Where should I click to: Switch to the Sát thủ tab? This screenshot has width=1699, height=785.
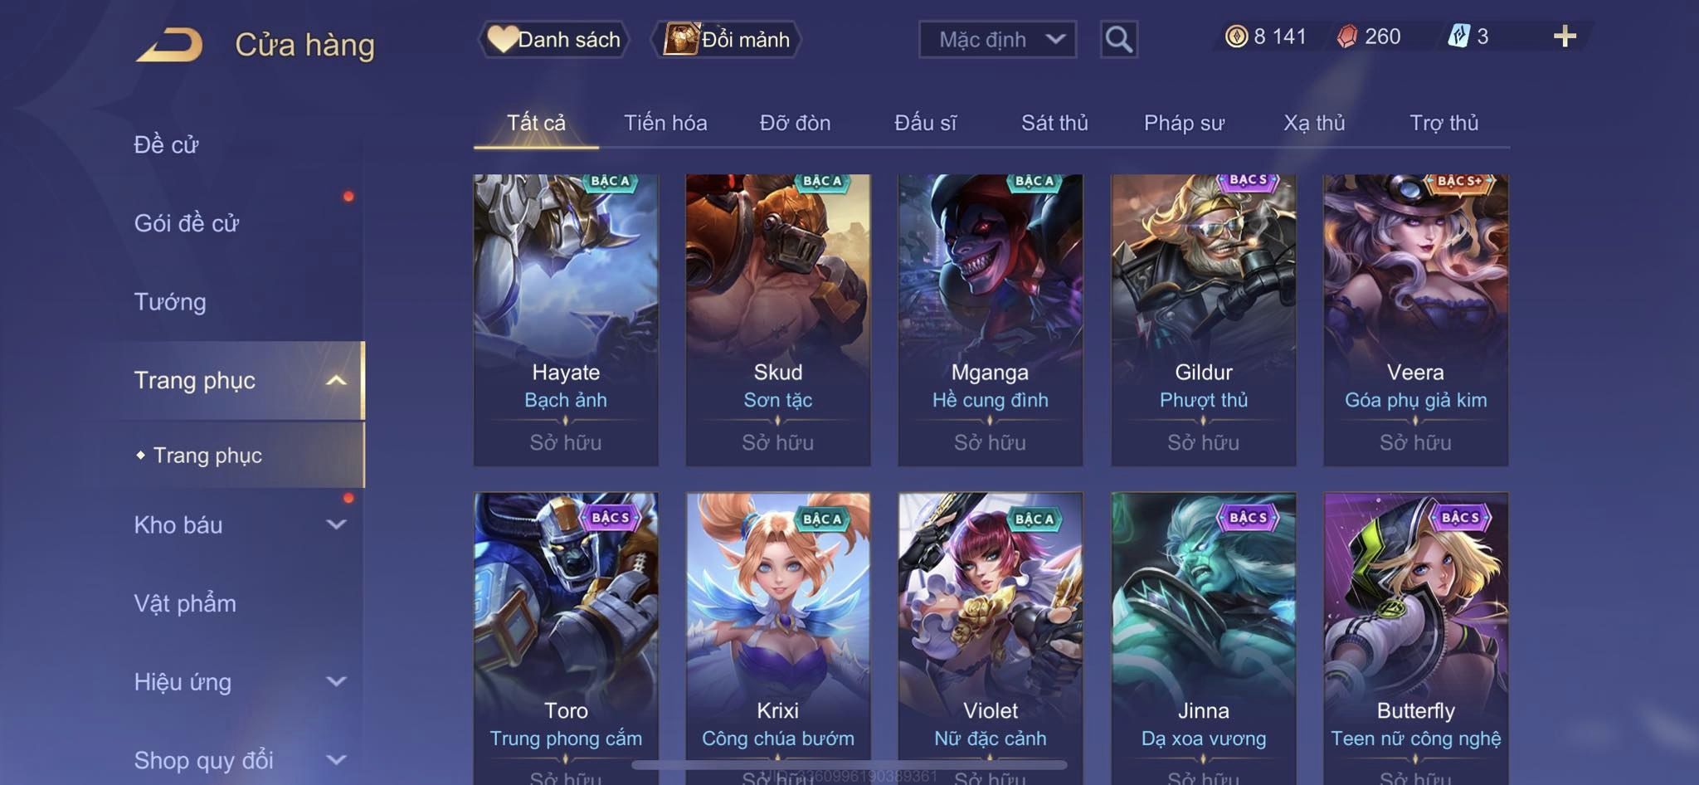[x=1054, y=123]
